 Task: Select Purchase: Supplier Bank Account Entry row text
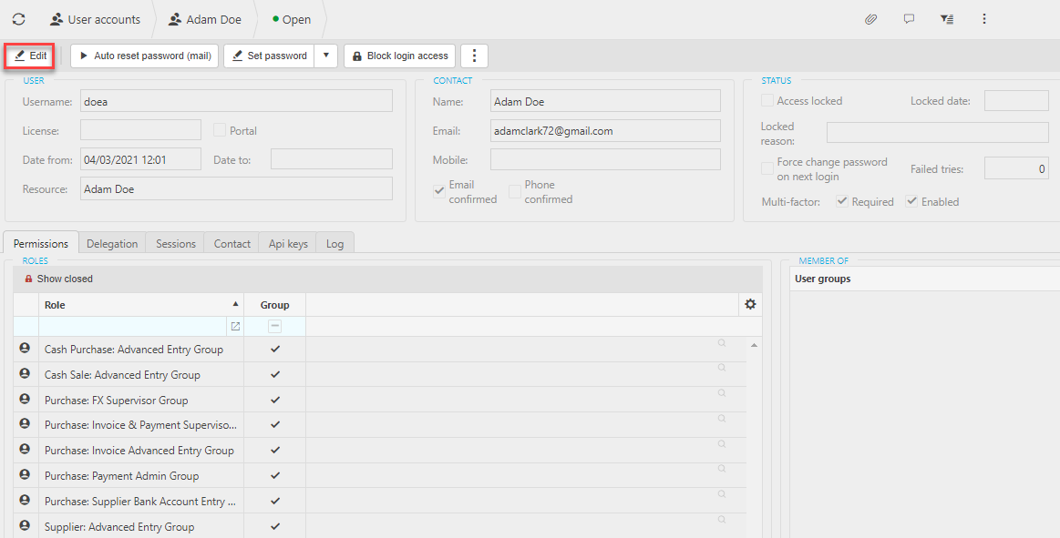click(140, 501)
